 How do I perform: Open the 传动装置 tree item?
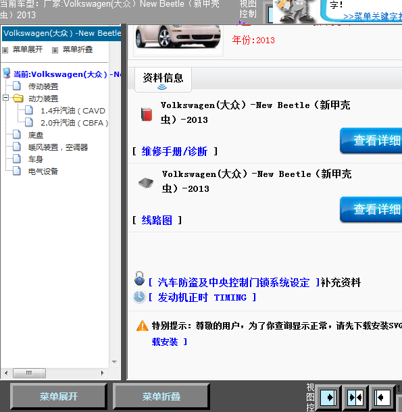(43, 86)
